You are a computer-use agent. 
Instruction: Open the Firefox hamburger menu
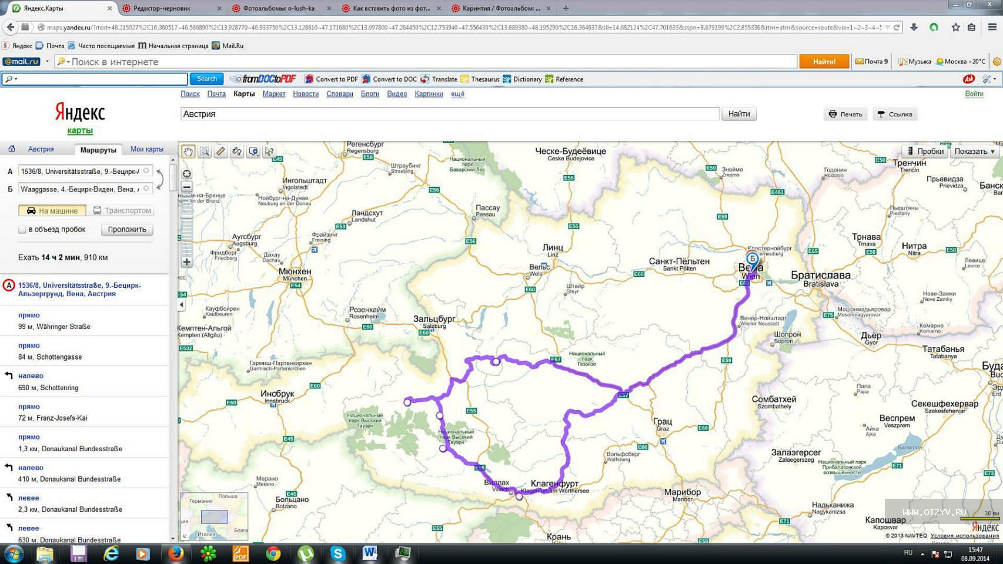pyautogui.click(x=992, y=27)
